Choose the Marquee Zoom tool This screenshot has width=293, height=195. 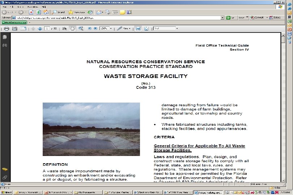point(81,29)
